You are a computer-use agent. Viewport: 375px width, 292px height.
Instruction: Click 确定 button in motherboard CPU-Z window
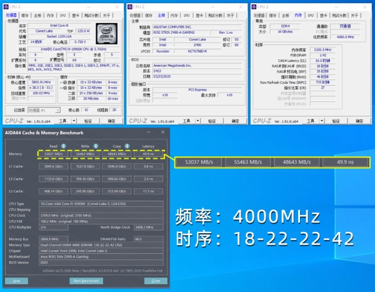(236, 121)
